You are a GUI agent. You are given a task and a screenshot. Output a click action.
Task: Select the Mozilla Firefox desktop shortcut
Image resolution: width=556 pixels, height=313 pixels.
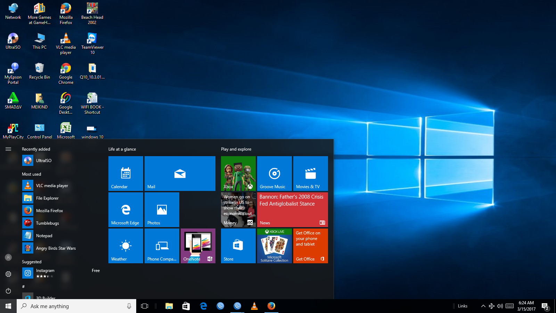coord(66,14)
